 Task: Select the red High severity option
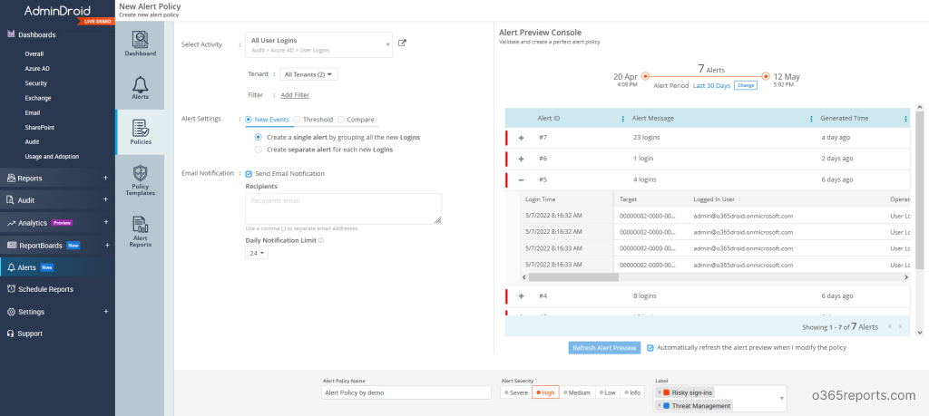click(x=545, y=392)
